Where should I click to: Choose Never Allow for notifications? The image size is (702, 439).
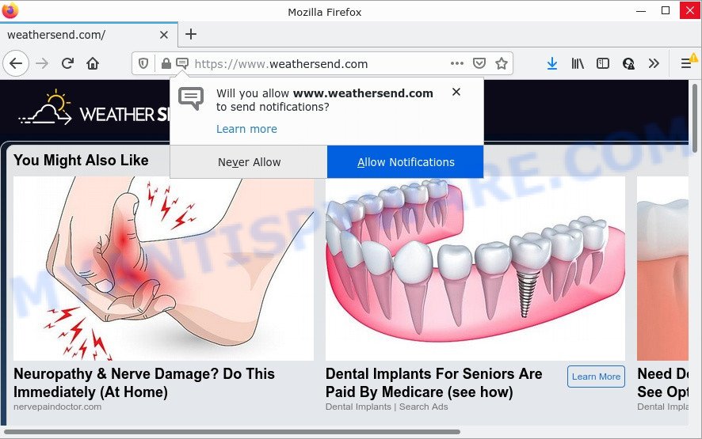click(x=249, y=162)
